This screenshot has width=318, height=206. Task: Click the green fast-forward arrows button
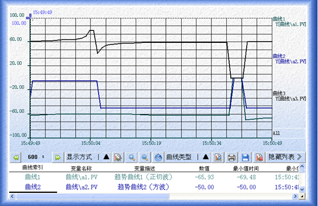point(58,157)
